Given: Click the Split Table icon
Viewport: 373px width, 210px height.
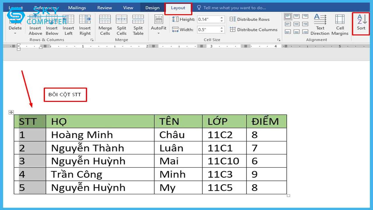Looking at the screenshot, I should (x=138, y=20).
